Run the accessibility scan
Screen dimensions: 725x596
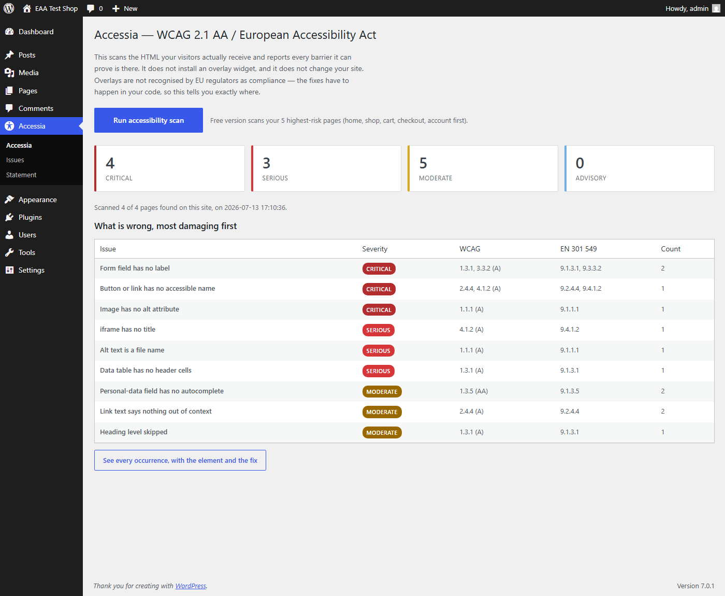pos(149,120)
